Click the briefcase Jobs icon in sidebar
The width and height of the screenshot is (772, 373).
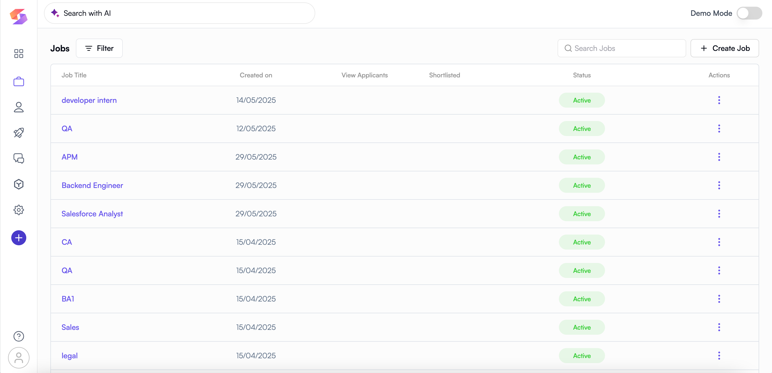pos(18,81)
